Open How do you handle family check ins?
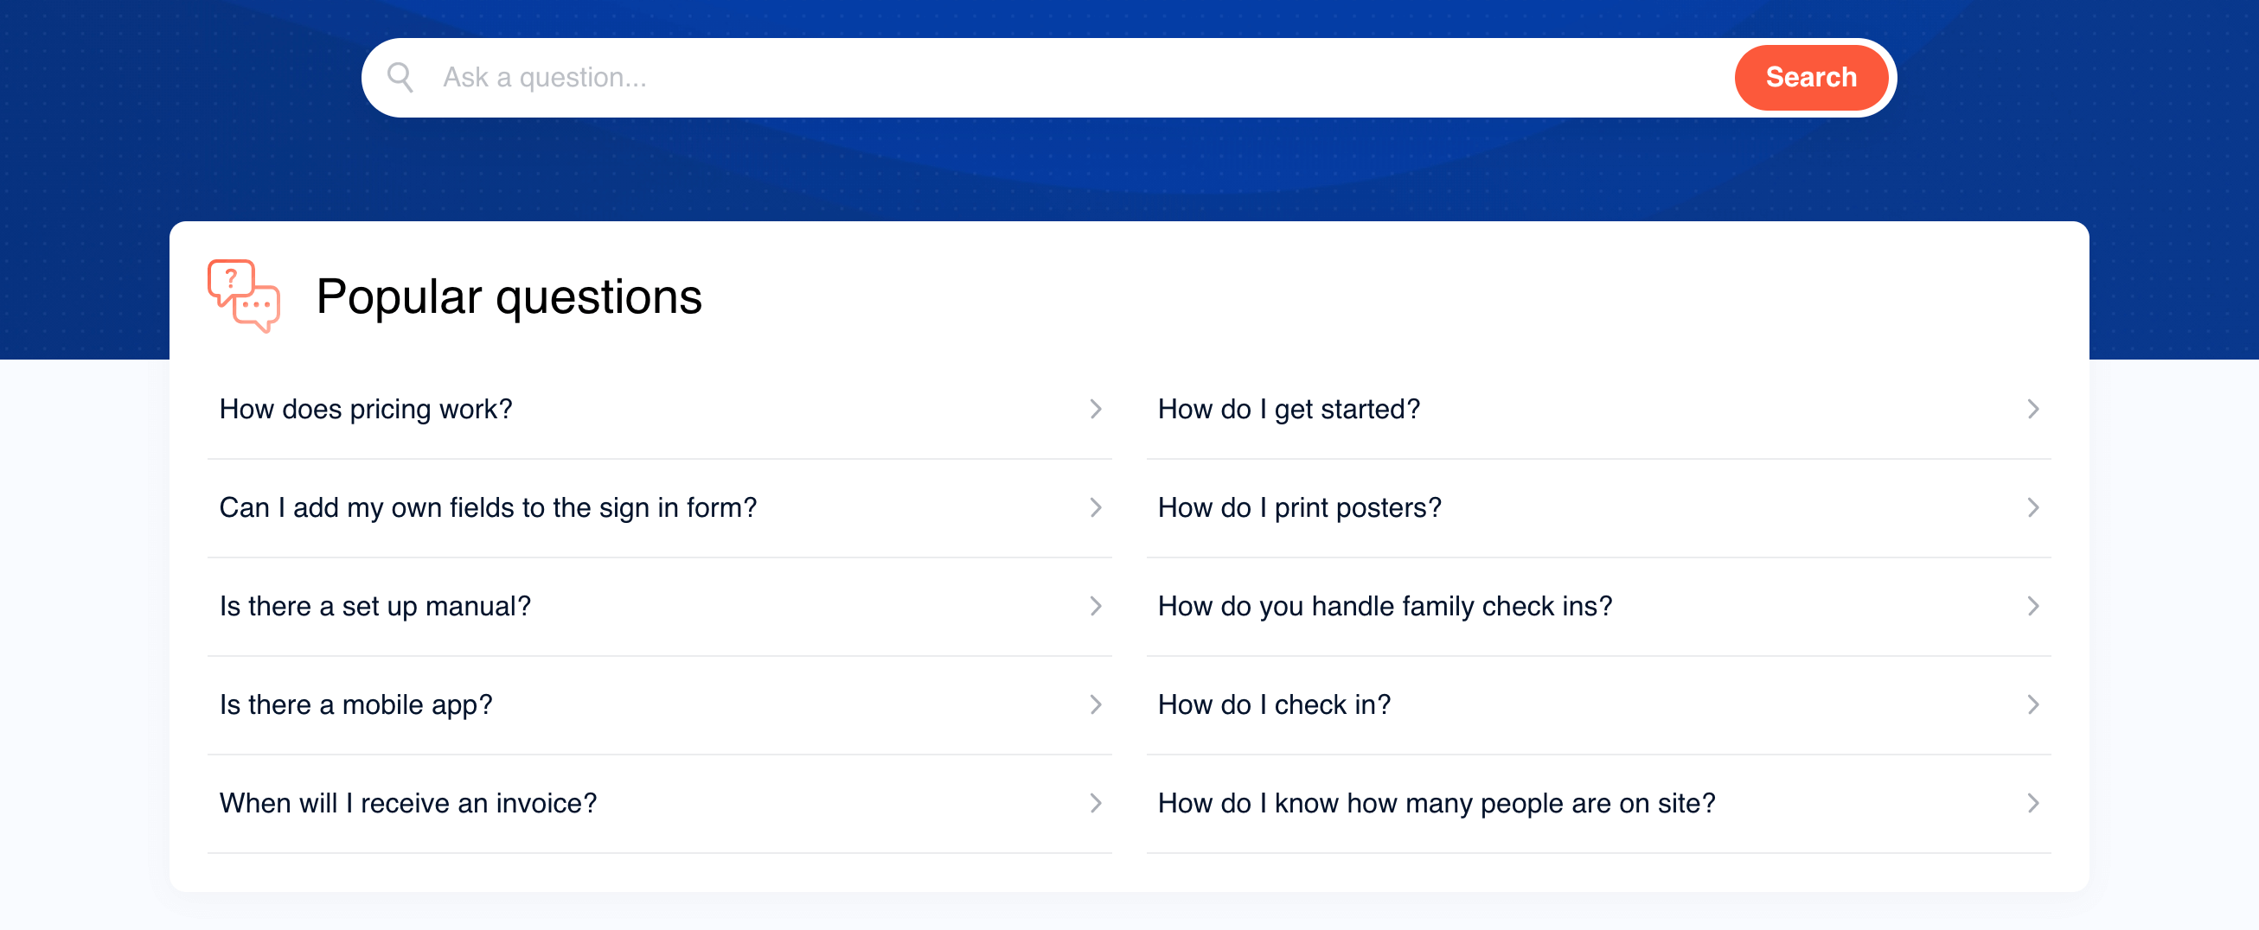The height and width of the screenshot is (930, 2259). coord(1597,607)
